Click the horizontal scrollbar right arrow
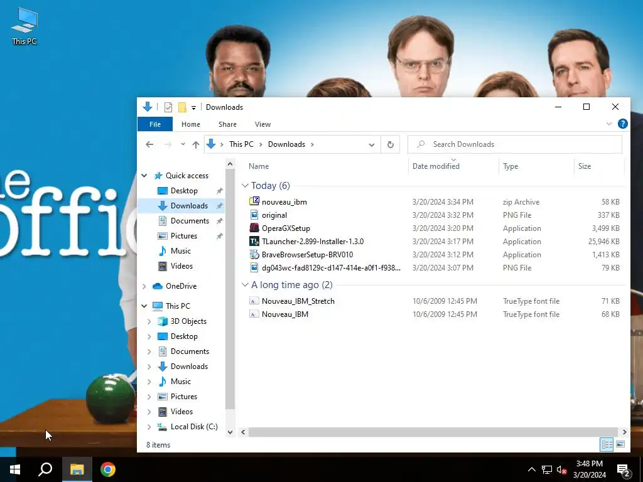 pyautogui.click(x=624, y=432)
